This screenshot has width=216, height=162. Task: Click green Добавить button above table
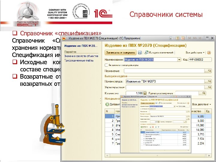113,104
